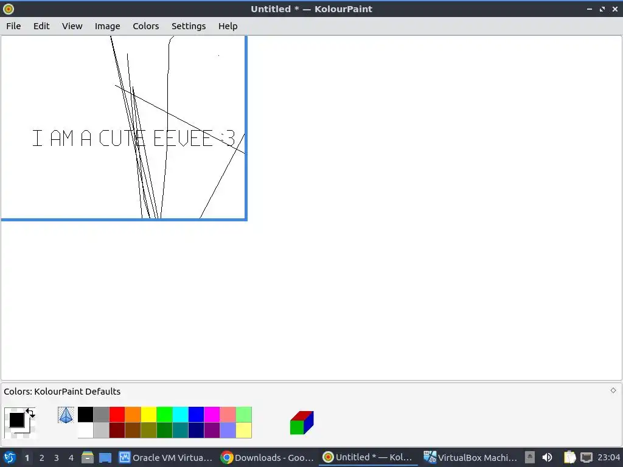Open the network tray icon
Screen dimensions: 623x467
pyautogui.click(x=586, y=457)
